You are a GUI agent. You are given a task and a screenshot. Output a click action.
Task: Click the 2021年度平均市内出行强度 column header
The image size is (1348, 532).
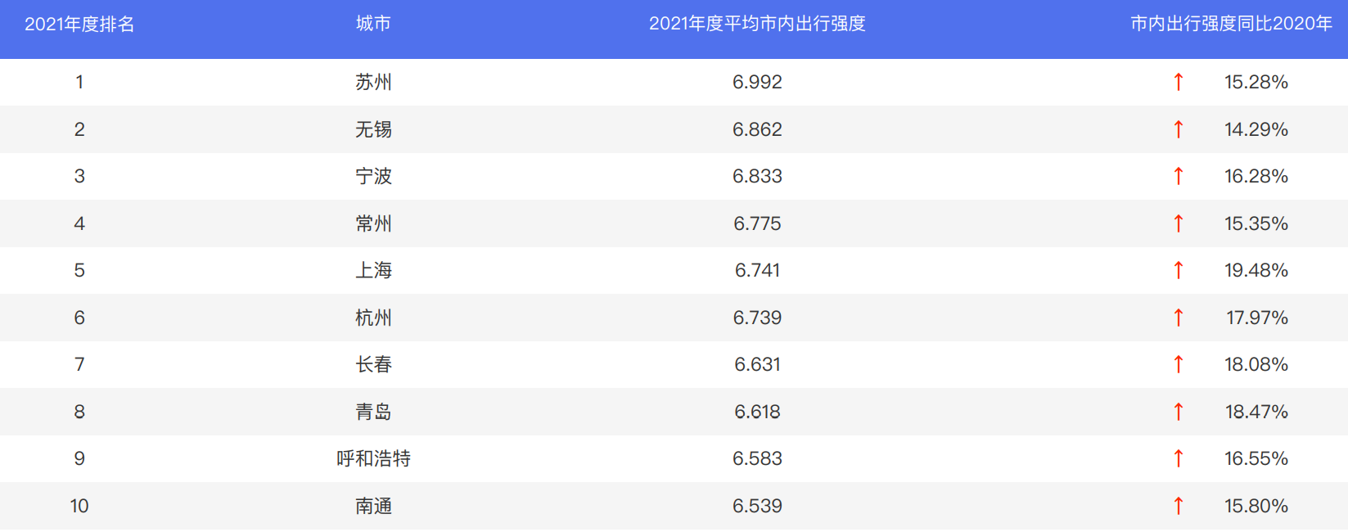tap(757, 24)
